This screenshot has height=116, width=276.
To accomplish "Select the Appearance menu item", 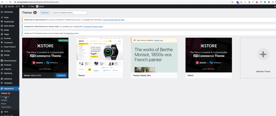I will pyautogui.click(x=10, y=89).
